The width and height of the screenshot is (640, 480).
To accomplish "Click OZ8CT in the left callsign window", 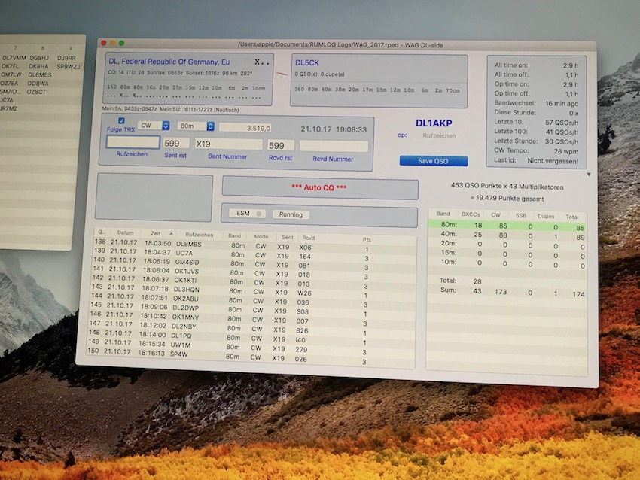I will (x=36, y=92).
